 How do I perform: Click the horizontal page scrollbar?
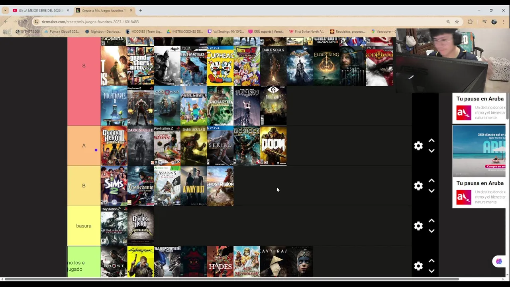(231, 279)
